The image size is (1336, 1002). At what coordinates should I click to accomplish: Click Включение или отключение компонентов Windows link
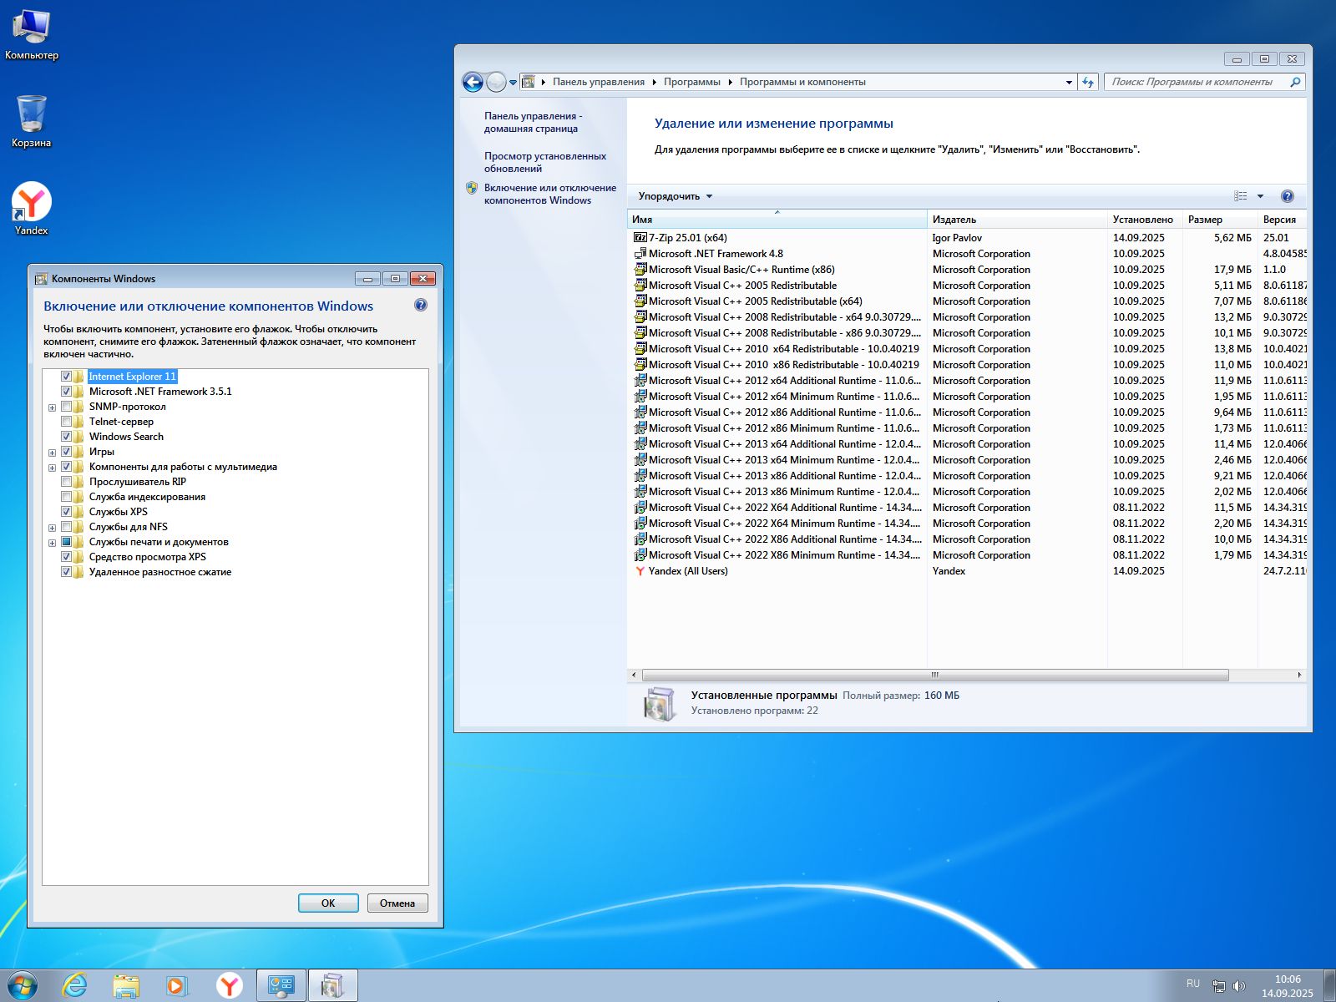[549, 194]
